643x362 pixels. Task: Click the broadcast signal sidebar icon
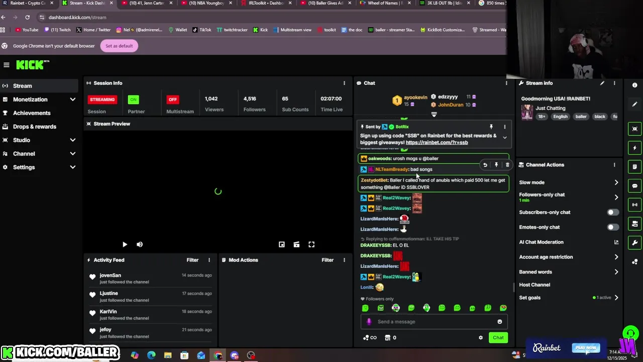635,205
